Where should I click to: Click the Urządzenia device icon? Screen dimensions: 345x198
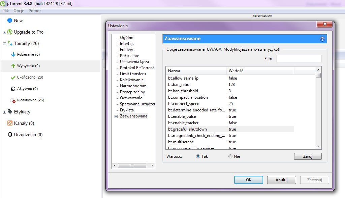pos(10,135)
